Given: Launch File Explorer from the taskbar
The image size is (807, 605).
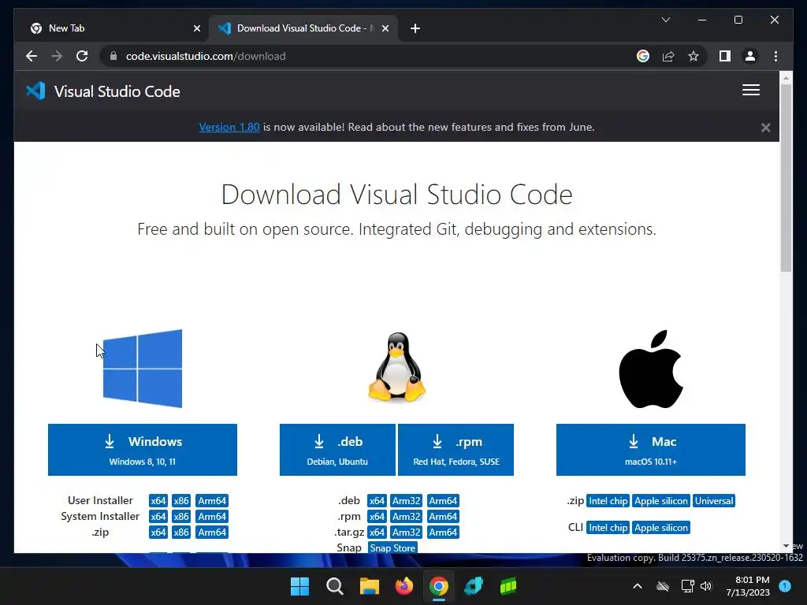Looking at the screenshot, I should click(x=369, y=586).
